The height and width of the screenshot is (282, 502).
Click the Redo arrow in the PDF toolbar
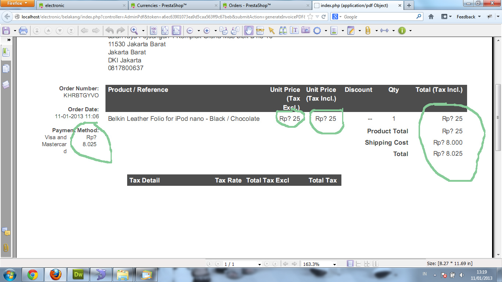click(121, 30)
